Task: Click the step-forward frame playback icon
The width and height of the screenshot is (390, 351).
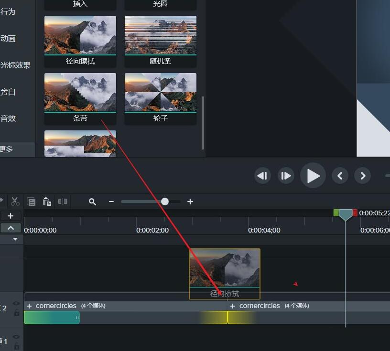Action: (286, 176)
